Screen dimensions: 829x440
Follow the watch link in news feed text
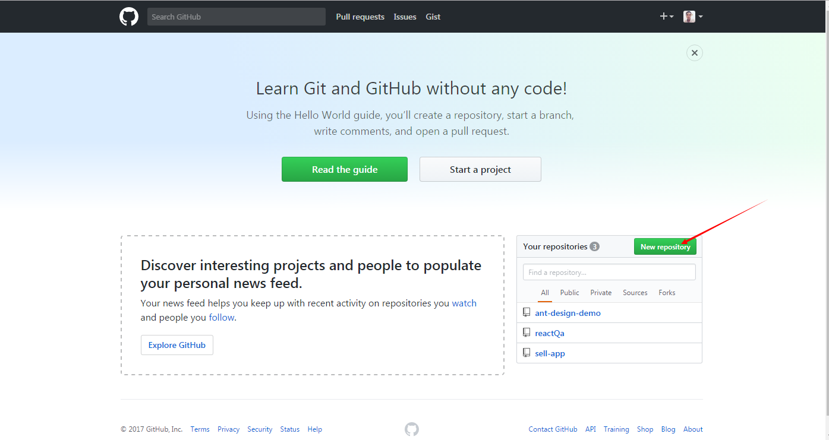[464, 303]
